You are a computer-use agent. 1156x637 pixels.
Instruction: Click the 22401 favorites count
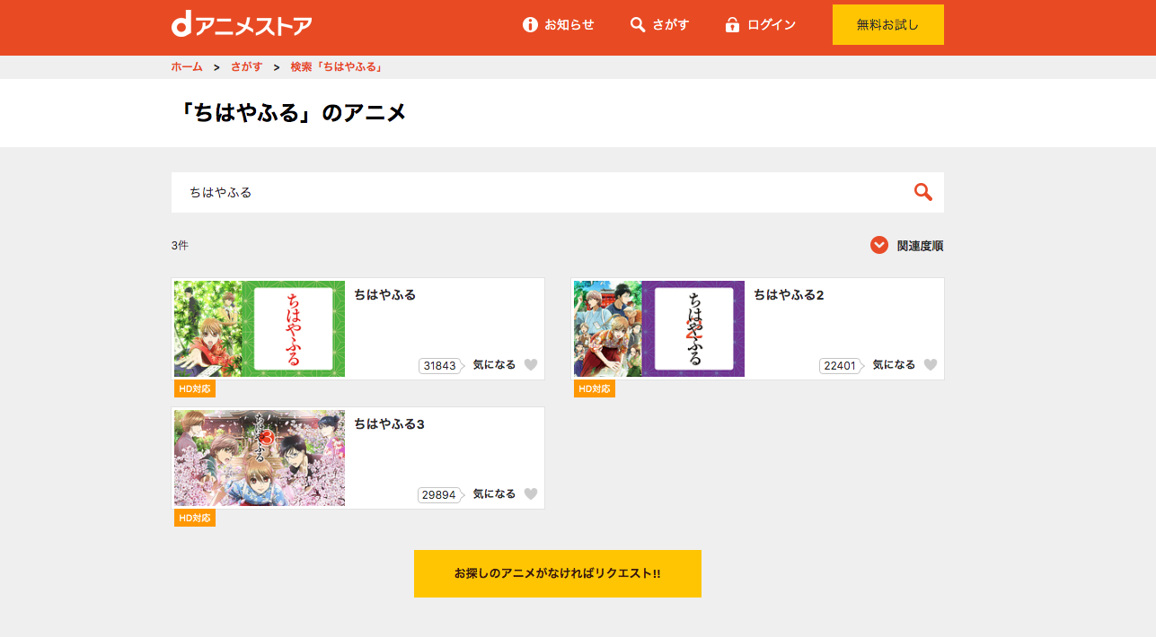[x=841, y=366]
